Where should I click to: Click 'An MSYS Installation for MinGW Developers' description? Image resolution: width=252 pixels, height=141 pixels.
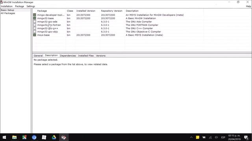155,15
